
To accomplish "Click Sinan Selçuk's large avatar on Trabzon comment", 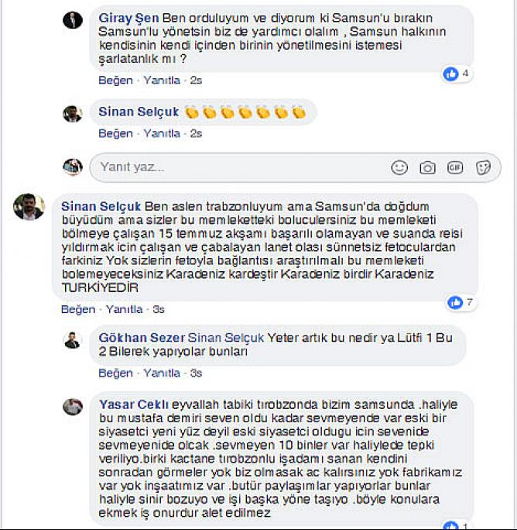I will click(29, 207).
